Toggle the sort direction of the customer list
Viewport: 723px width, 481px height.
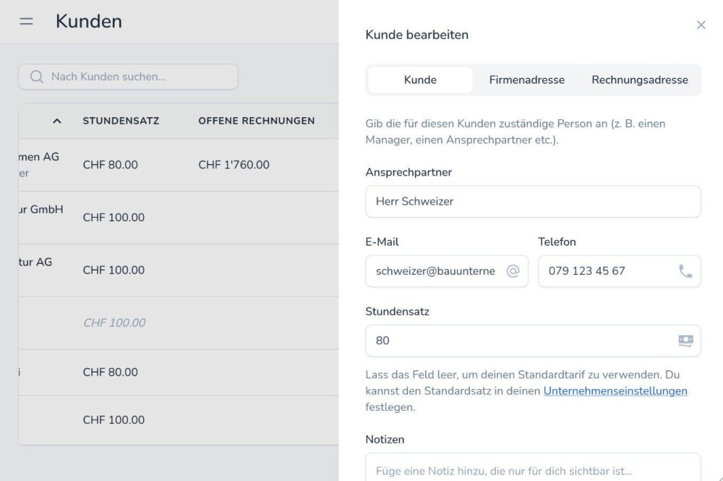[x=58, y=121]
